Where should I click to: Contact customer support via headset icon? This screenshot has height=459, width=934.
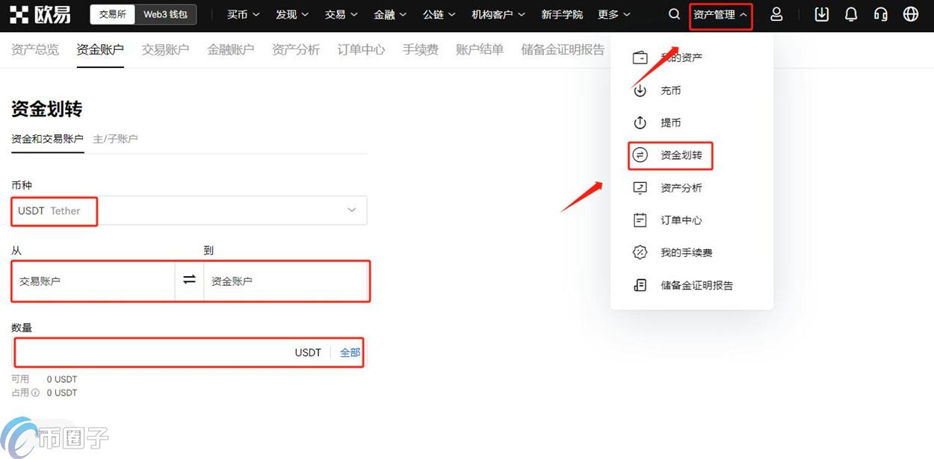point(880,14)
